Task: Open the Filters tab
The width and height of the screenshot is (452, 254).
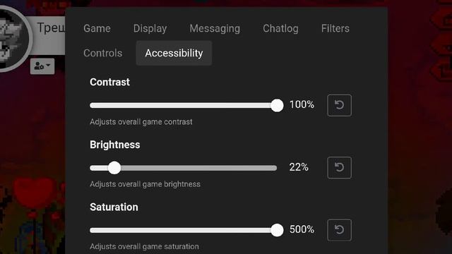Action: tap(335, 28)
